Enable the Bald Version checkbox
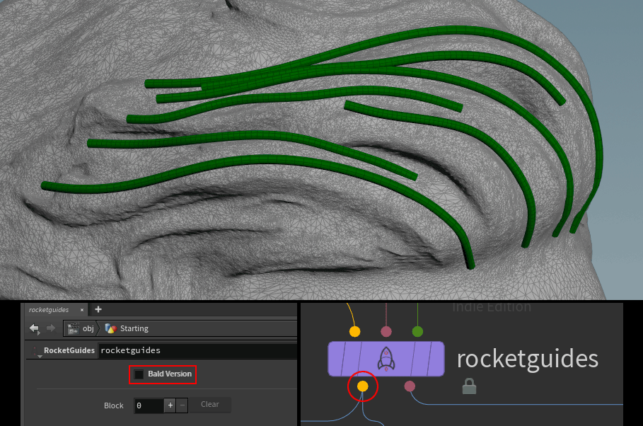 139,374
